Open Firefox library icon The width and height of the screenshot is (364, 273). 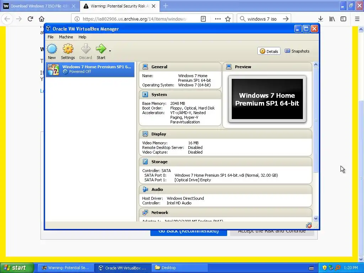[x=332, y=19]
